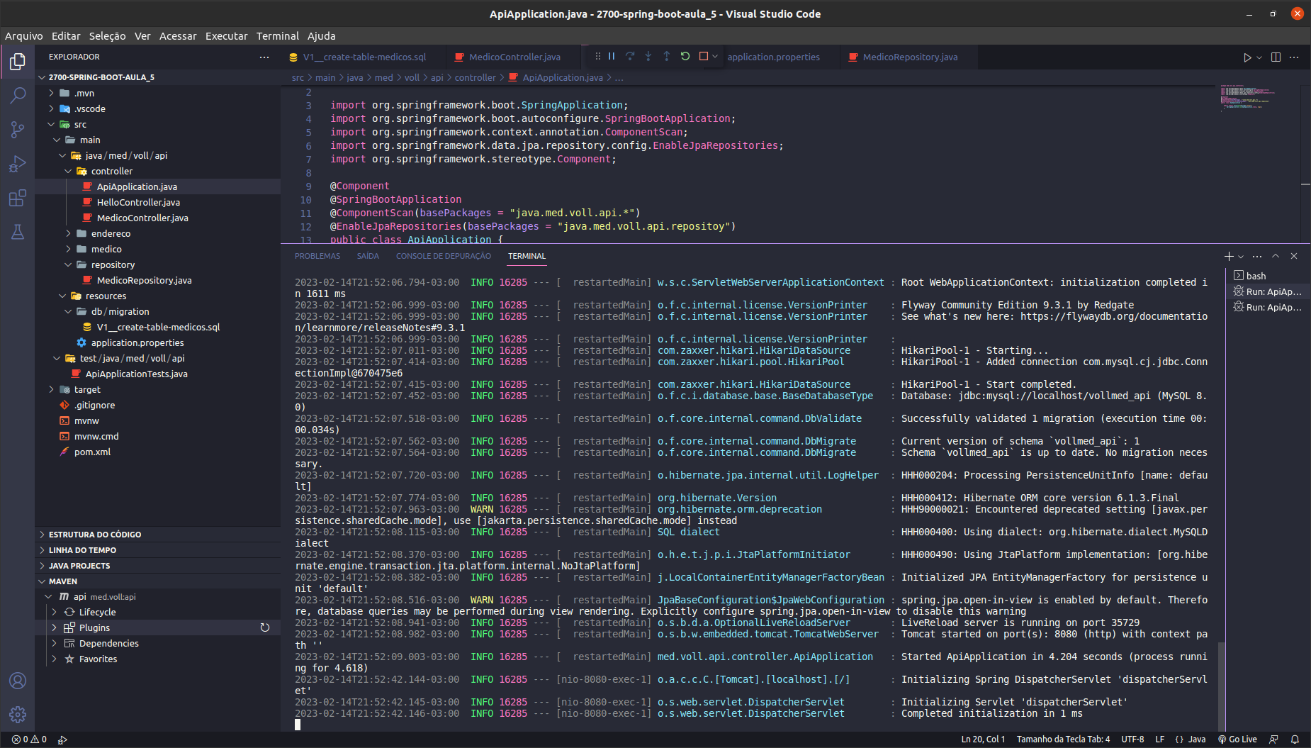Open the Executar menu
The width and height of the screenshot is (1311, 748).
point(226,35)
